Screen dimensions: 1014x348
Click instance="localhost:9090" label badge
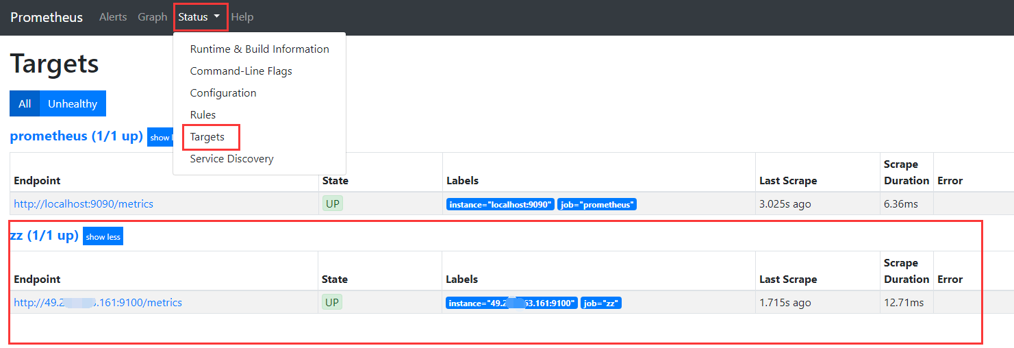click(x=500, y=204)
